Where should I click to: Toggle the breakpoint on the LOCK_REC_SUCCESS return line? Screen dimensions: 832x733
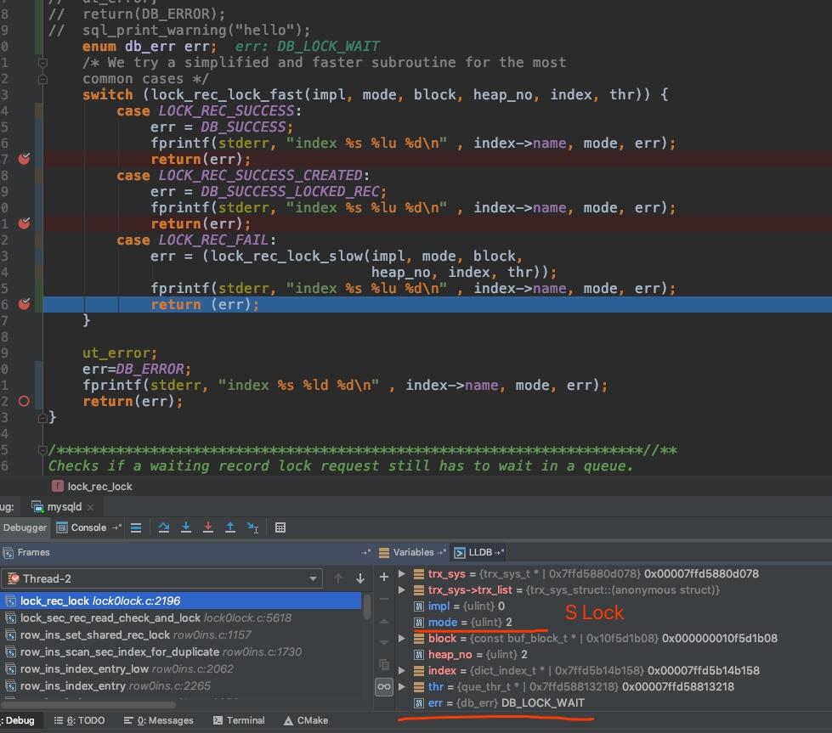coord(24,159)
